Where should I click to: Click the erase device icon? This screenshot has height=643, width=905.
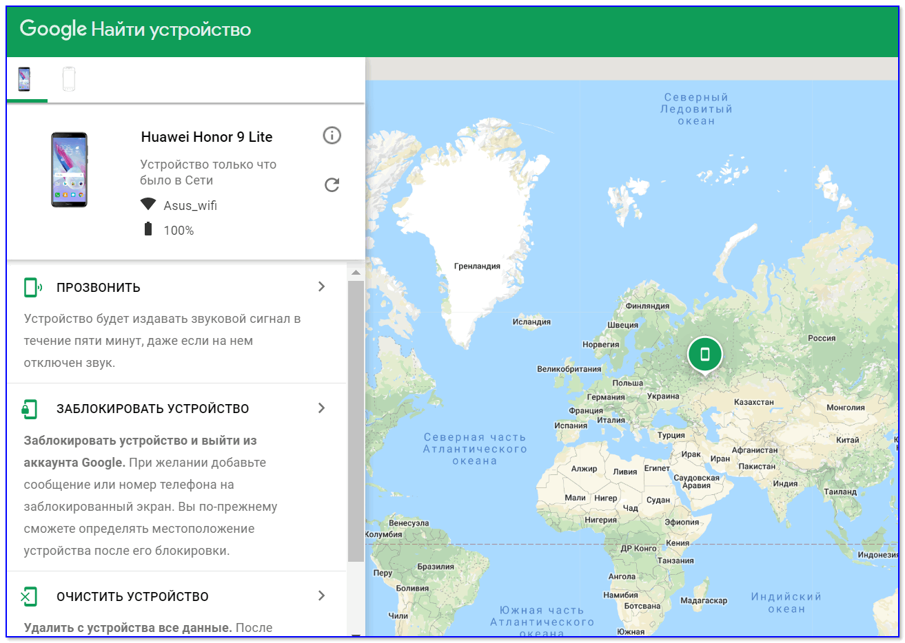[30, 596]
